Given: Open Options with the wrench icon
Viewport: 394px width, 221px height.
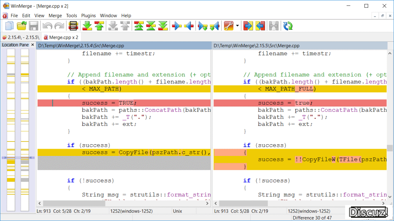Looking at the screenshot, I should [229, 26].
